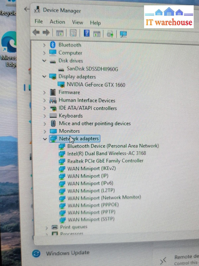The height and width of the screenshot is (266, 199).
Task: Expand the IDE ATA/ATAPI controllers category
Action: [45, 108]
